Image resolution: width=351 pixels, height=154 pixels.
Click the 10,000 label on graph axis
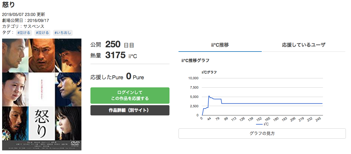[x=193, y=78]
